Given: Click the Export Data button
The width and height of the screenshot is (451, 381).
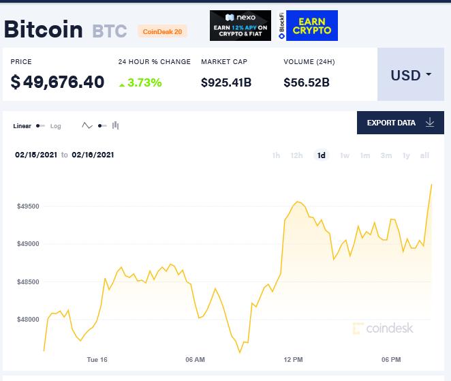Looking at the screenshot, I should click(401, 123).
